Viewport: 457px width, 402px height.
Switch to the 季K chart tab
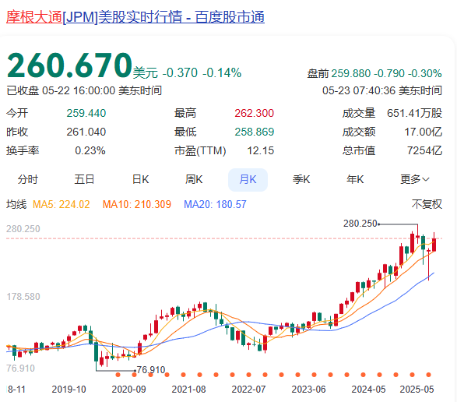point(301,179)
